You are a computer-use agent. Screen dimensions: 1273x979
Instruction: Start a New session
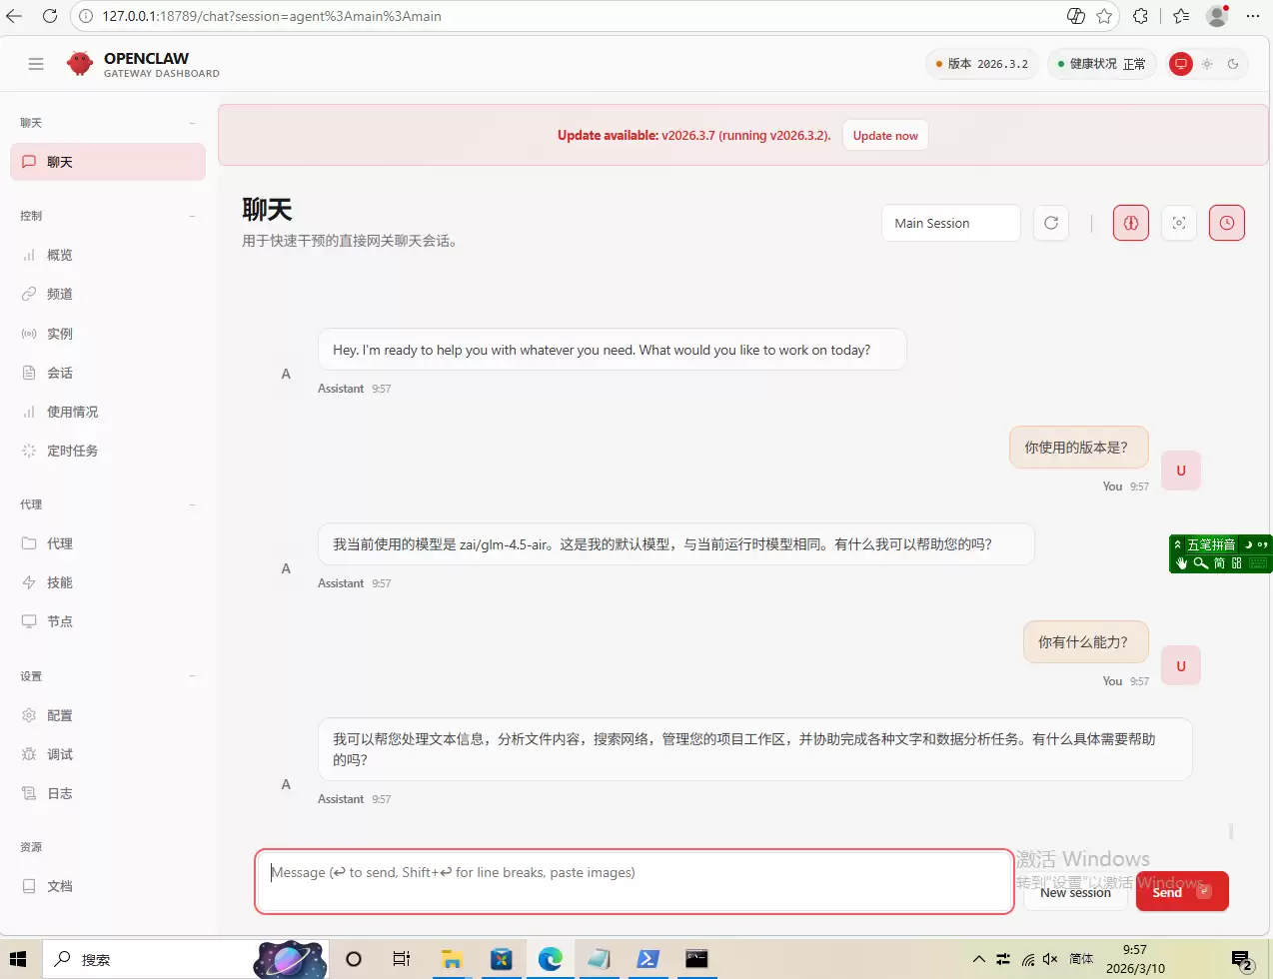point(1075,893)
